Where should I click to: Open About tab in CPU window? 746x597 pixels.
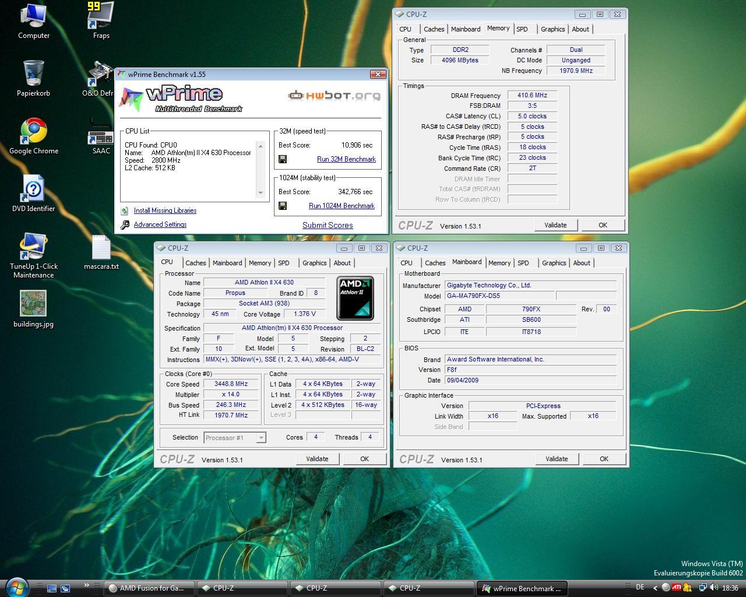point(342,263)
